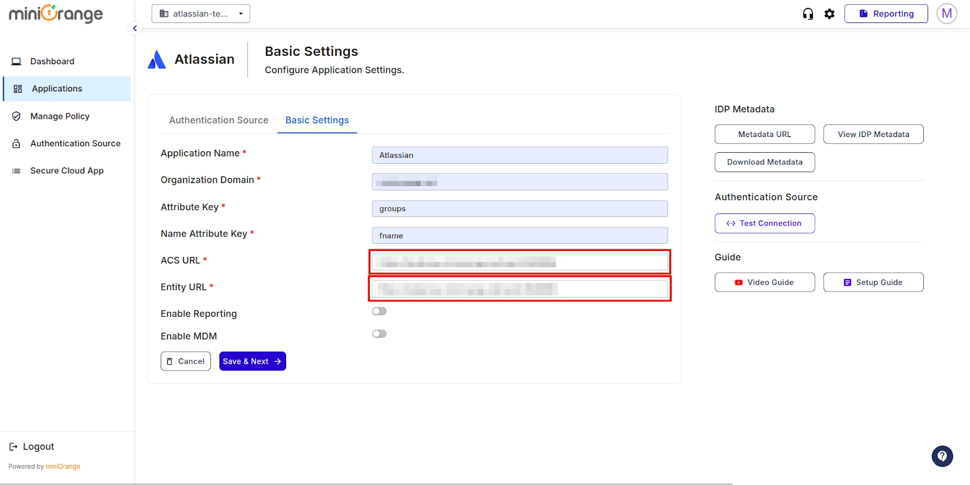Click the Organization Domain input field
Screen dimensions: 970x485
520,182
